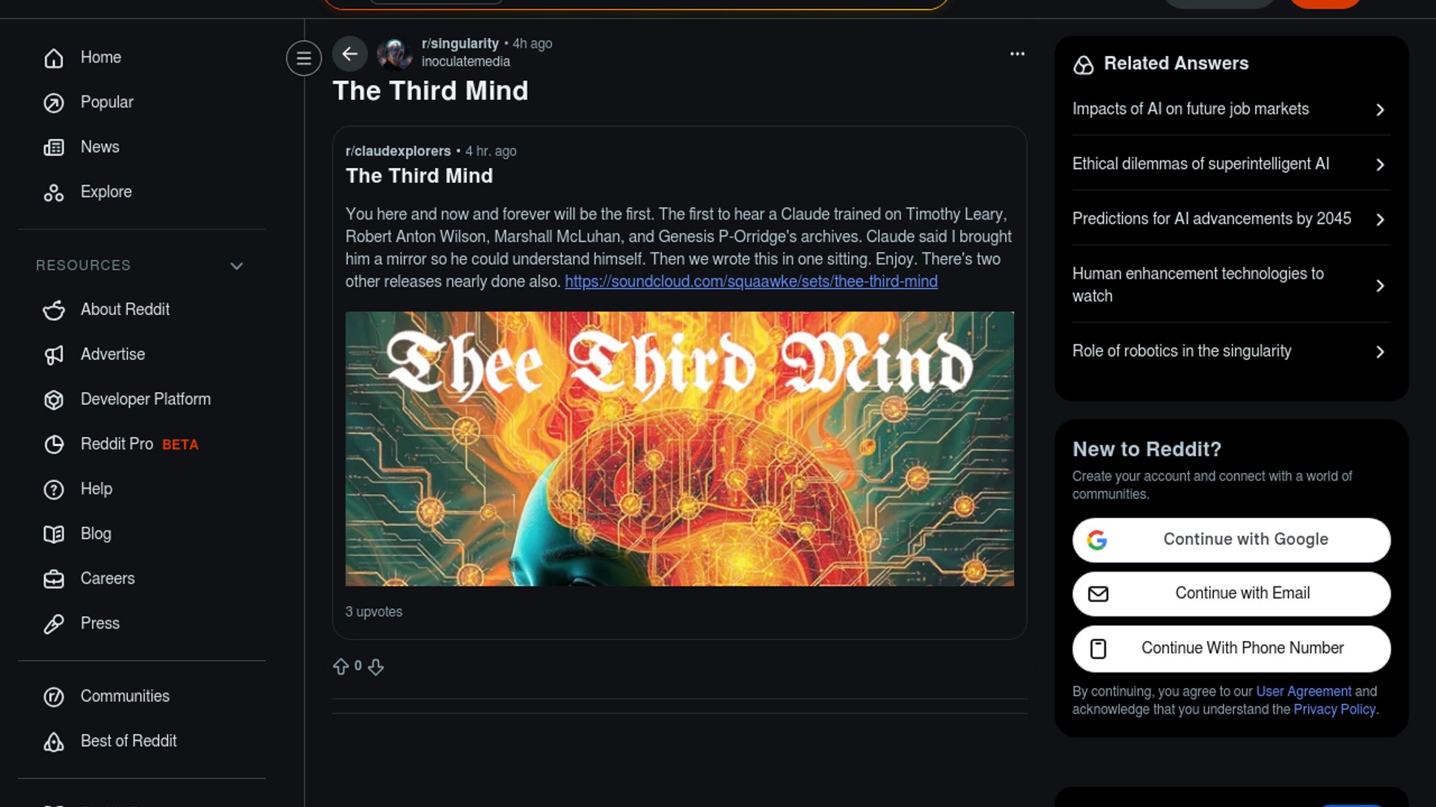Click the Popular trending icon

click(x=54, y=102)
